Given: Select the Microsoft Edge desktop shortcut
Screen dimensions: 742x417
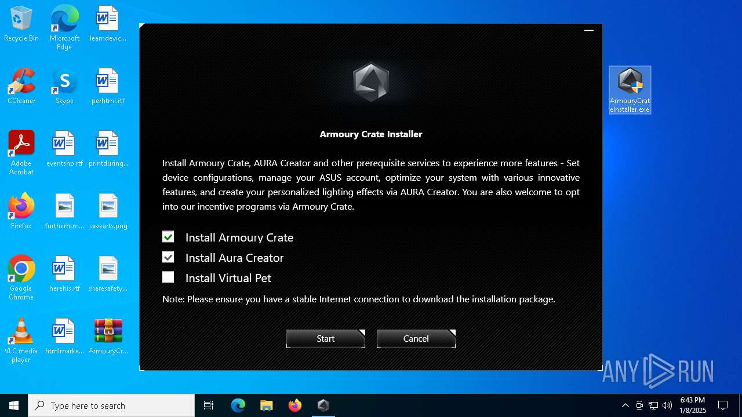Looking at the screenshot, I should click(64, 28).
